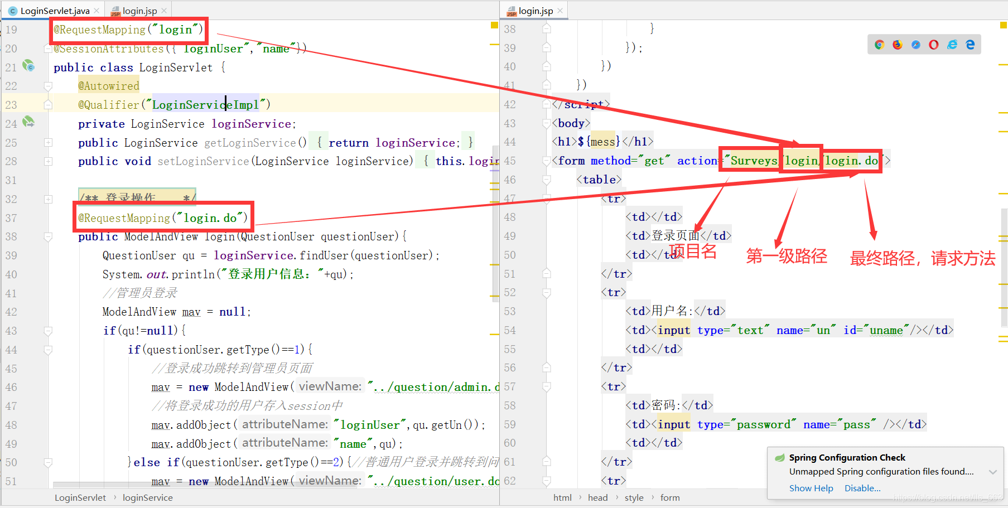Collapse form tag fold at line 45
This screenshot has width=1008, height=508.
pos(547,161)
